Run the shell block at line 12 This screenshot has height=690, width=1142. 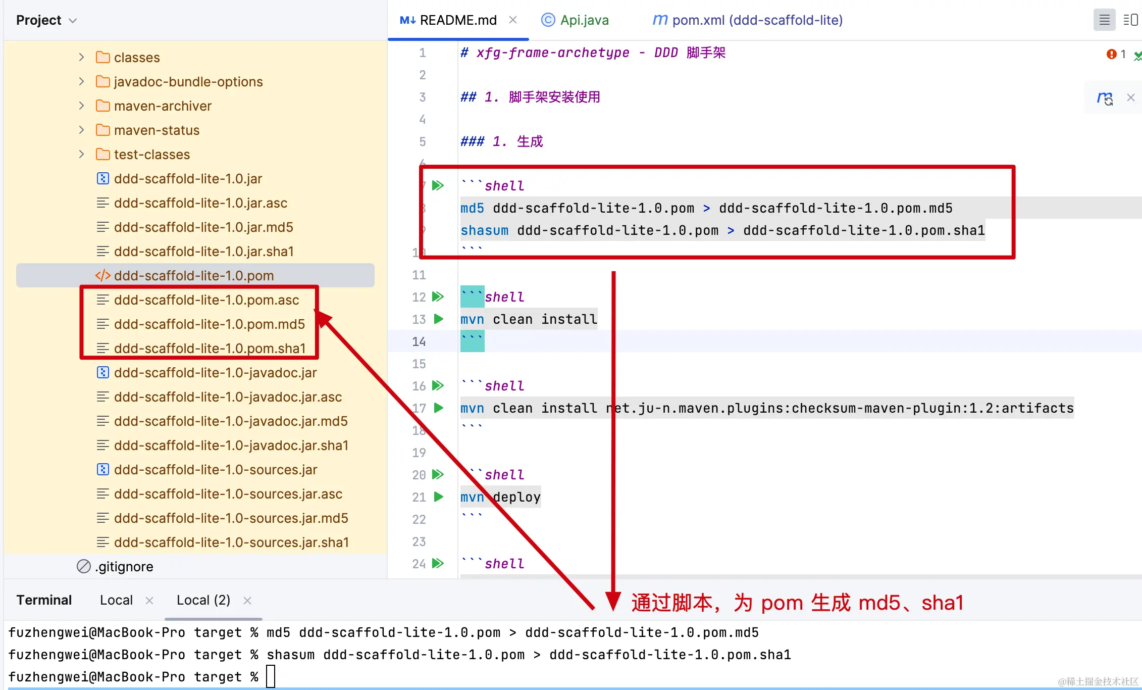[x=438, y=297]
